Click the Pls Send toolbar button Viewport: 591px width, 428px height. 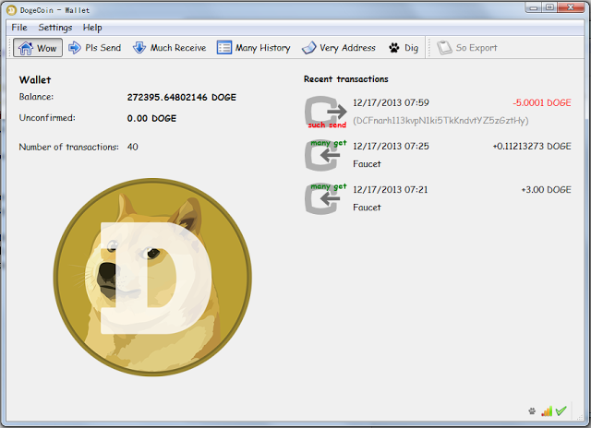coord(95,48)
